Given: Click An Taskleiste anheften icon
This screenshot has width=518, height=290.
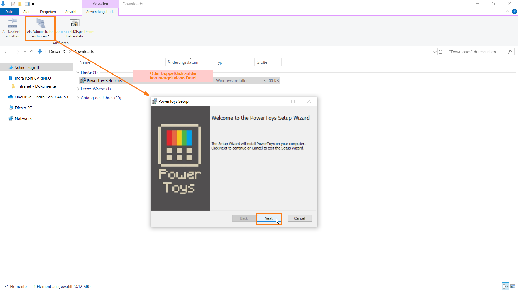Looking at the screenshot, I should tap(12, 23).
